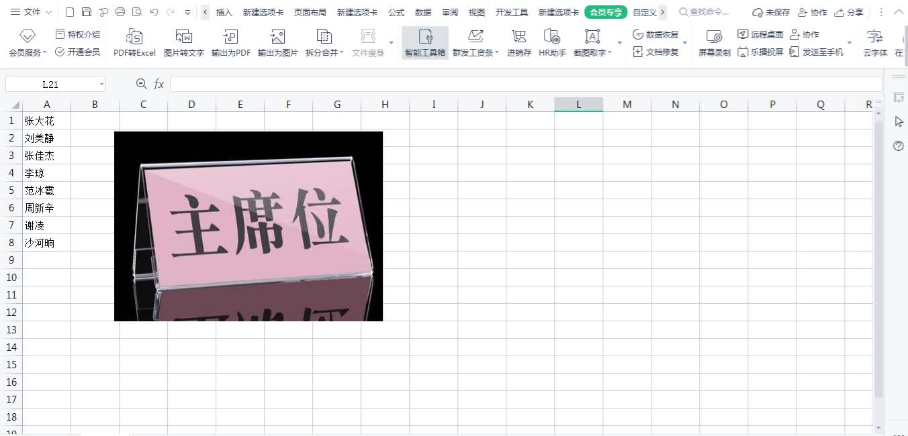Click the redo arrow icon

click(171, 12)
